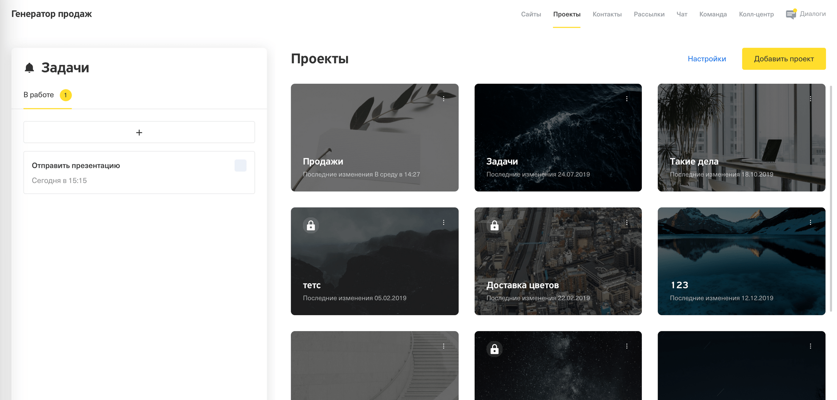This screenshot has height=400, width=837.
Task: Go to Сайты in top navigation
Action: point(531,14)
